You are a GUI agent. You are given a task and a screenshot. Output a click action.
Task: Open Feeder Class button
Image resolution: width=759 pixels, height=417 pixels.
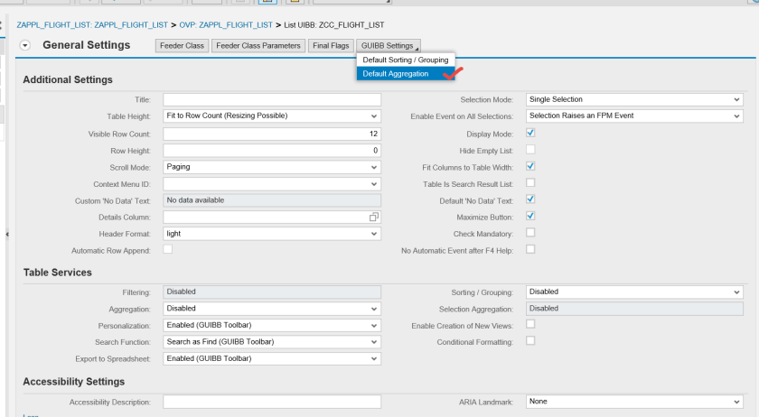tap(182, 45)
